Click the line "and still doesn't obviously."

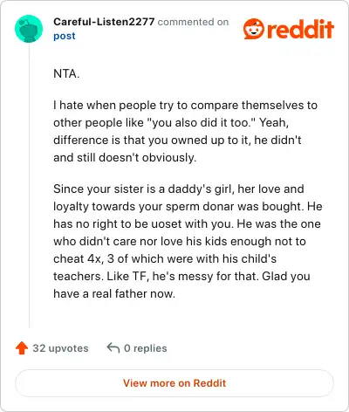coord(125,157)
